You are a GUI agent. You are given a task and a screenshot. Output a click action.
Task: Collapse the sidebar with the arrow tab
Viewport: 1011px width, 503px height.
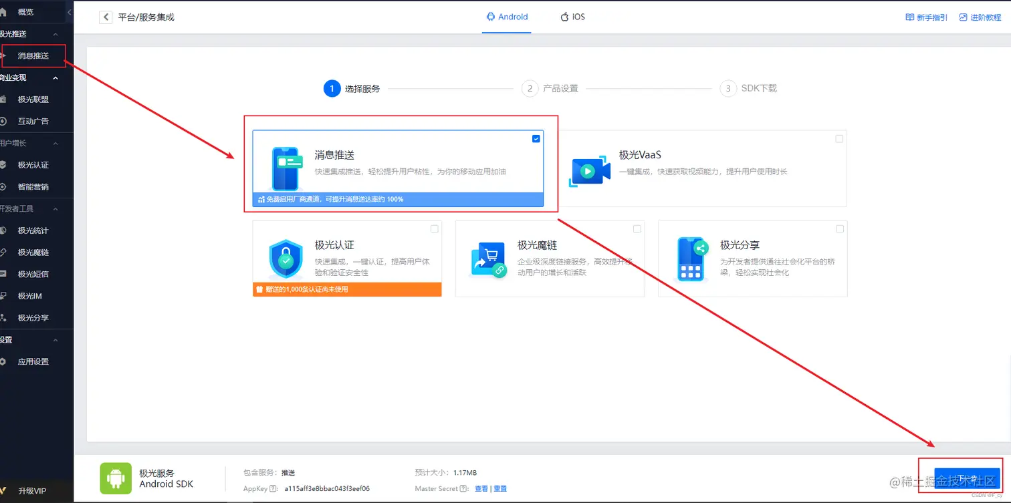point(70,11)
